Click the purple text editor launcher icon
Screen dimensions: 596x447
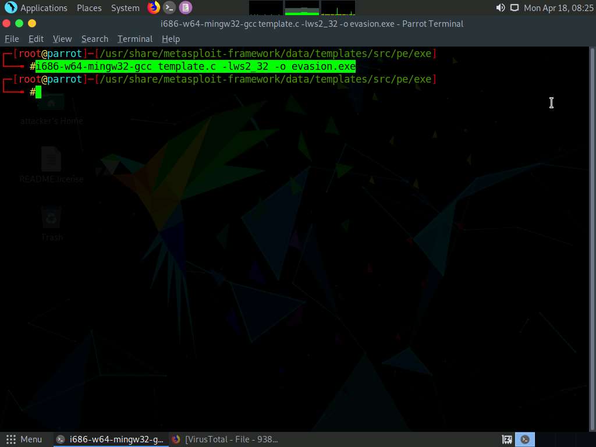point(185,8)
